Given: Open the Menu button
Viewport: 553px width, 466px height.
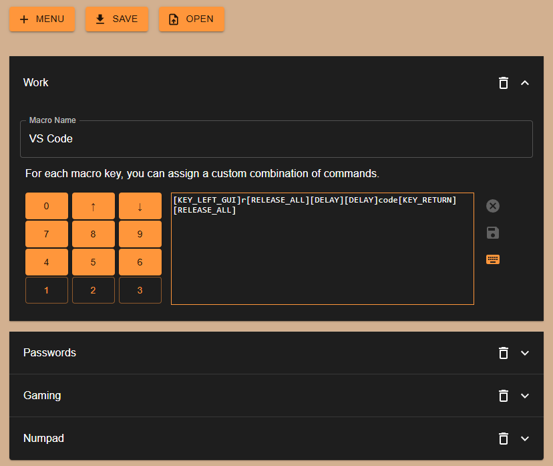Looking at the screenshot, I should point(42,19).
